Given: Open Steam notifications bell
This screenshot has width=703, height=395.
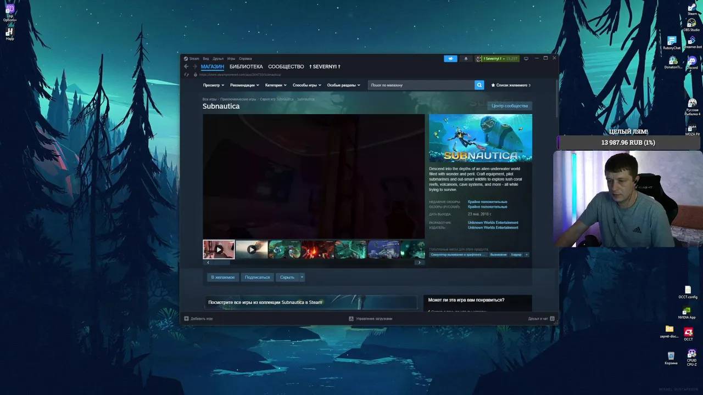Looking at the screenshot, I should [466, 59].
